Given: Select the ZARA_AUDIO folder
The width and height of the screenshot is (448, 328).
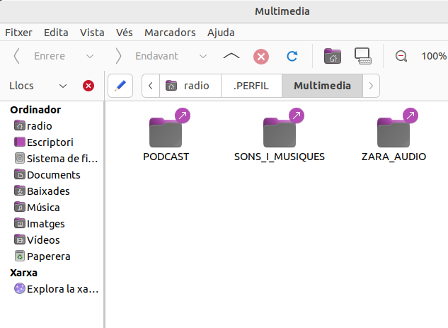Looking at the screenshot, I should [394, 133].
